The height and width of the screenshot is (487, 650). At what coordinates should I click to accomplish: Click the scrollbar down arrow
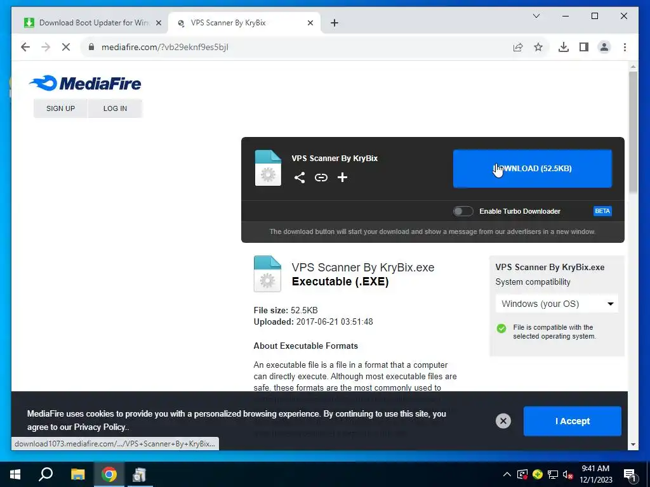pos(633,445)
